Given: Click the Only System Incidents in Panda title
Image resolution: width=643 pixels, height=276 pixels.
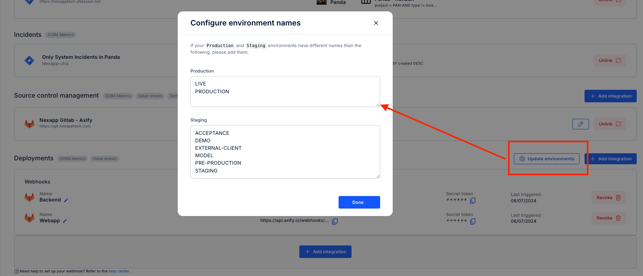Looking at the screenshot, I should 81,57.
